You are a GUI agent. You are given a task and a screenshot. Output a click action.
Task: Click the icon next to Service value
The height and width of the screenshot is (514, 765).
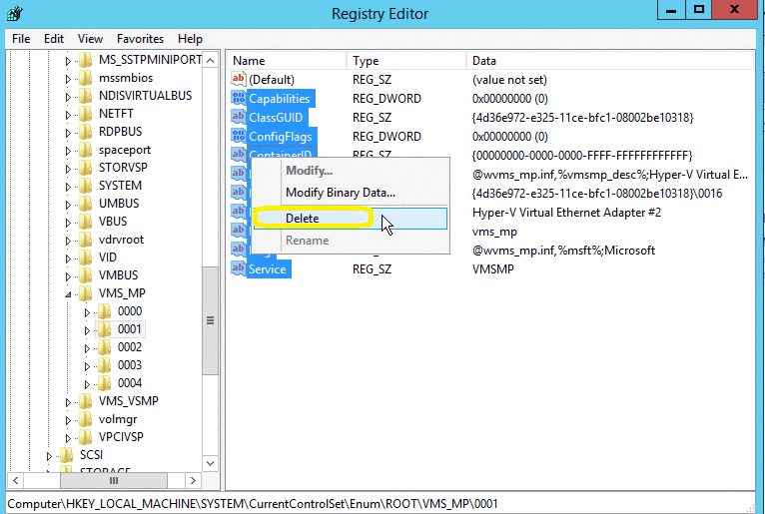[238, 268]
